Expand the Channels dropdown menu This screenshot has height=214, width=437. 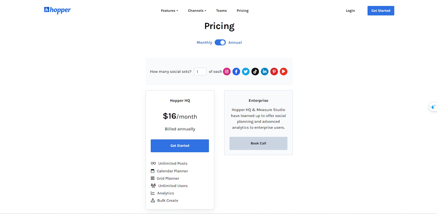(x=197, y=11)
